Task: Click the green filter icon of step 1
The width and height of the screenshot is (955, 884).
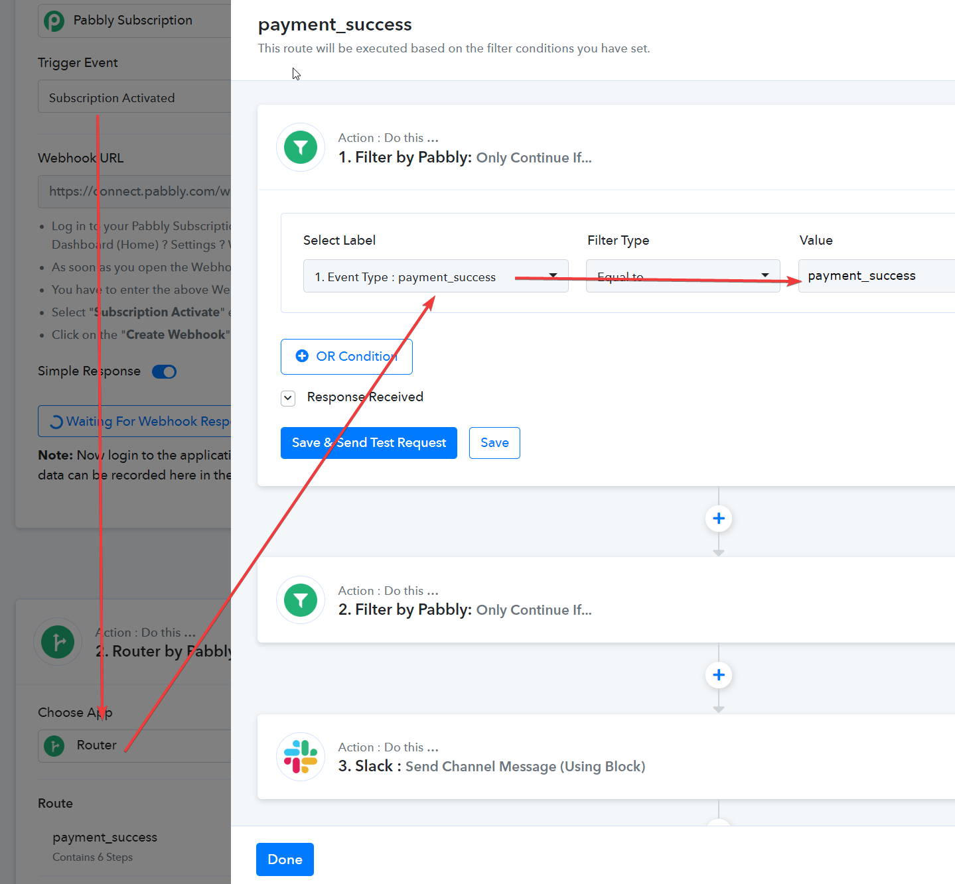Action: pyautogui.click(x=301, y=147)
